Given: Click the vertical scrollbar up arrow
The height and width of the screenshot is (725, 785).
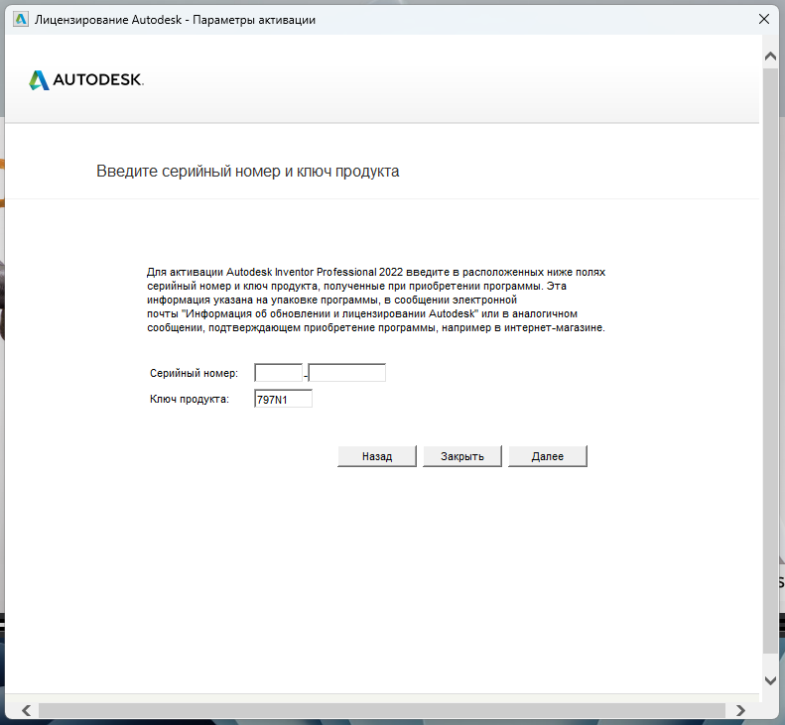Looking at the screenshot, I should 770,57.
